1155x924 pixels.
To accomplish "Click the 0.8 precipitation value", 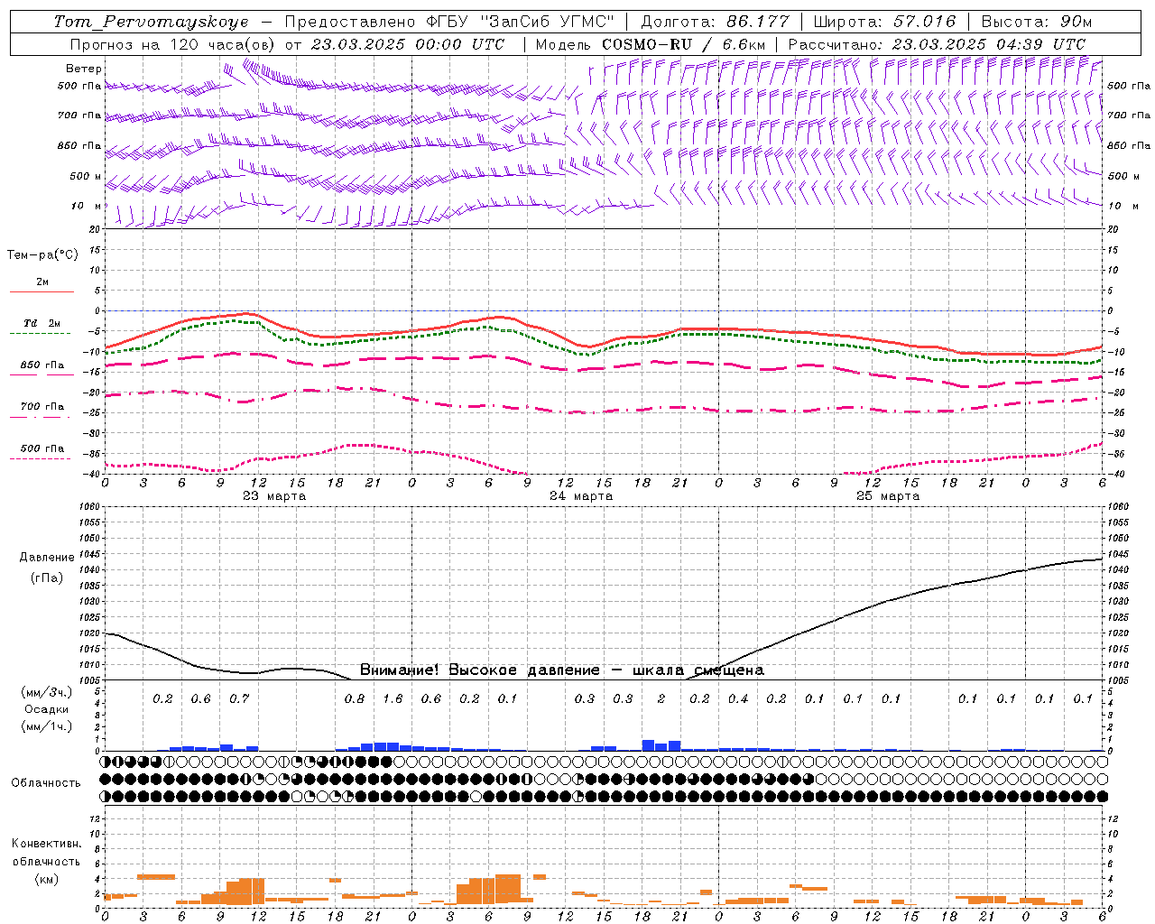I will tap(355, 698).
